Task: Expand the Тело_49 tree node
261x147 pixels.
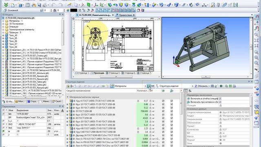Action: pyautogui.click(x=3, y=36)
